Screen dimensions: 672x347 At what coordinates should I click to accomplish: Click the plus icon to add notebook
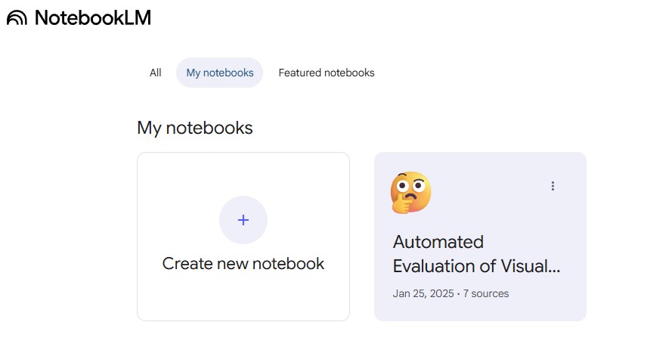pyautogui.click(x=243, y=220)
